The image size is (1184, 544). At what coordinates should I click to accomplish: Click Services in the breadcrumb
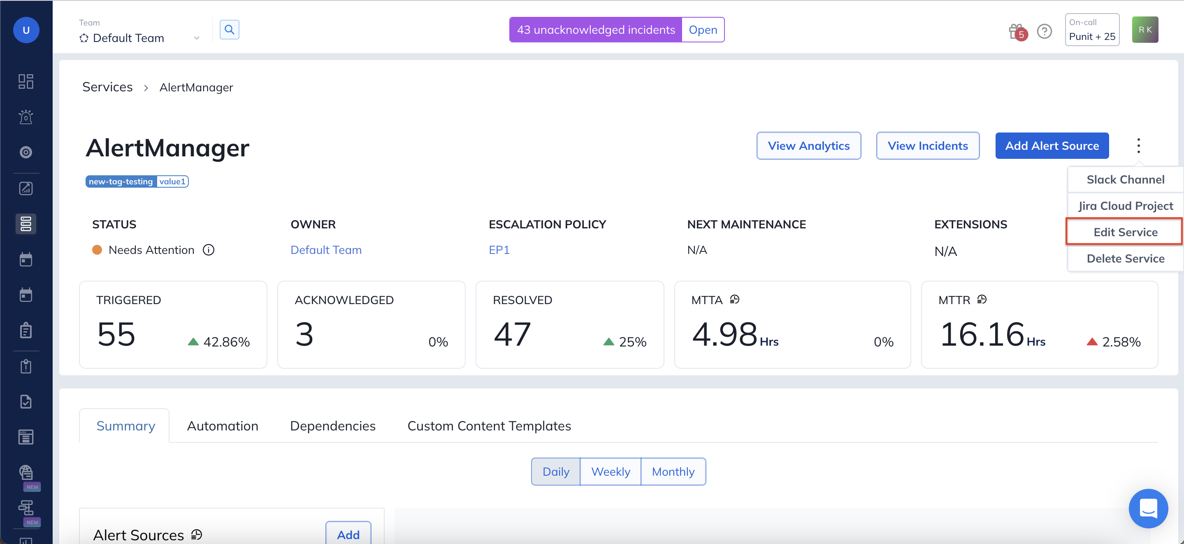(107, 87)
